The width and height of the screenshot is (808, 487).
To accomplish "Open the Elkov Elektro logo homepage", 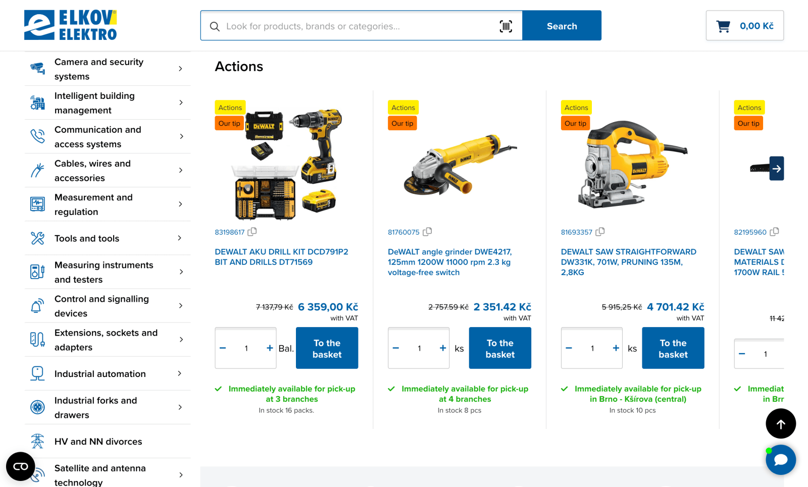I will (70, 25).
